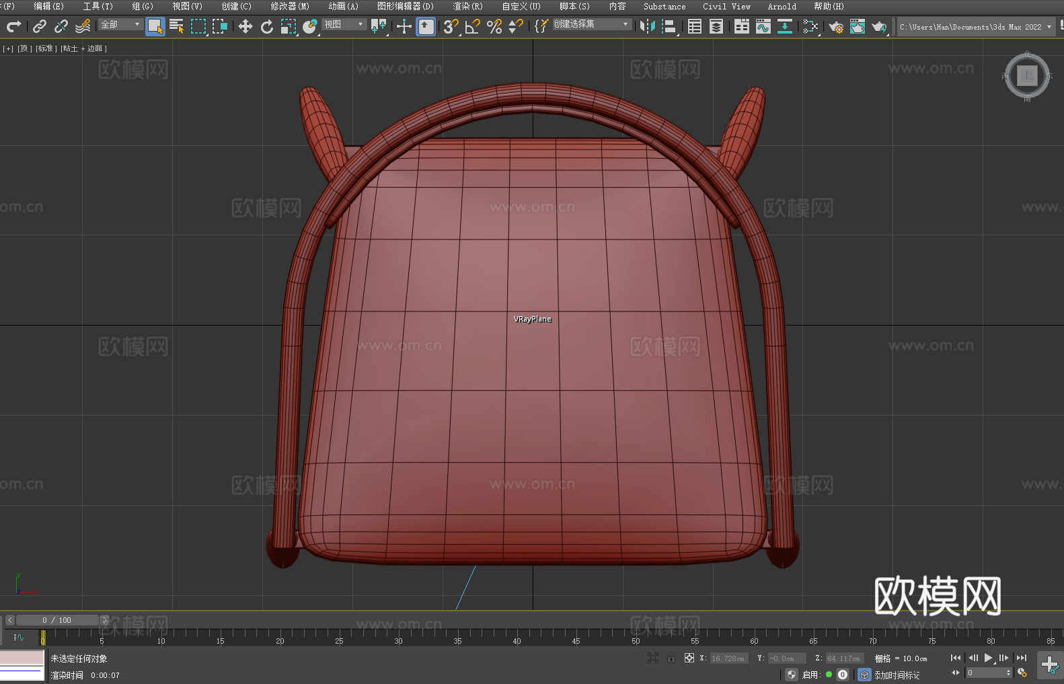
Task: Click the viewport [顶] view label
Action: point(25,48)
